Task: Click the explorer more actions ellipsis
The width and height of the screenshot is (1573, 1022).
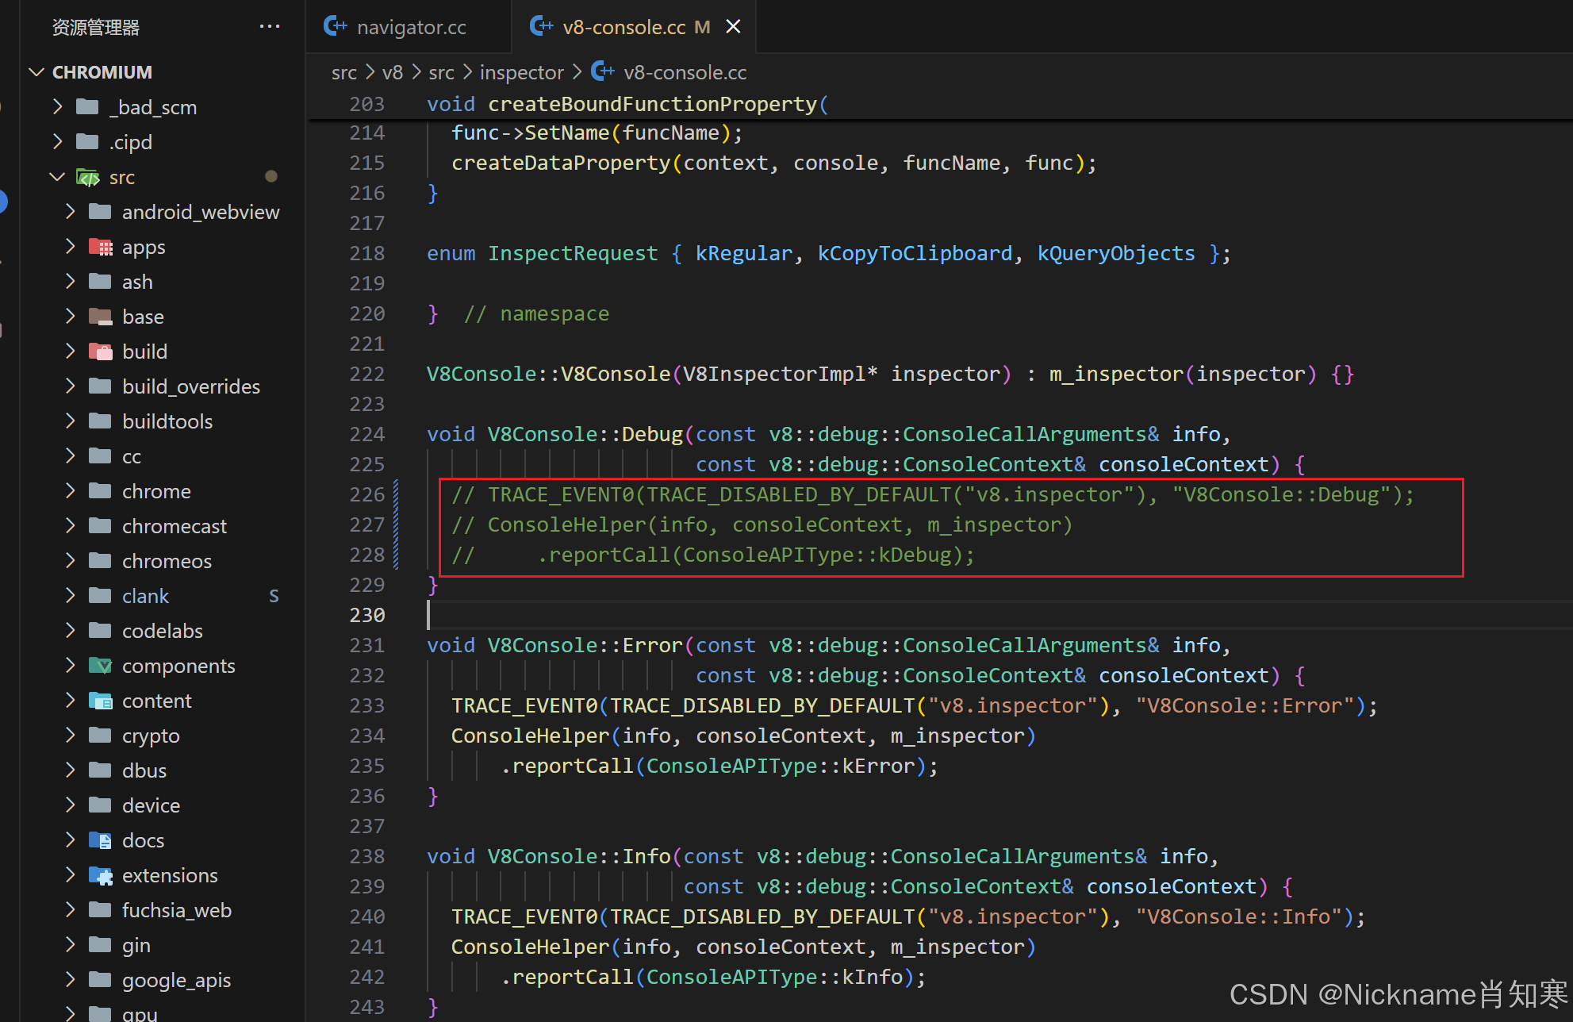Action: click(270, 27)
